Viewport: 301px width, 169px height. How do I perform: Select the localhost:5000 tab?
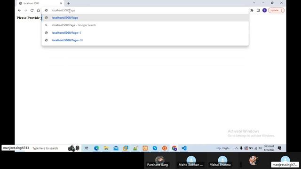[40, 3]
